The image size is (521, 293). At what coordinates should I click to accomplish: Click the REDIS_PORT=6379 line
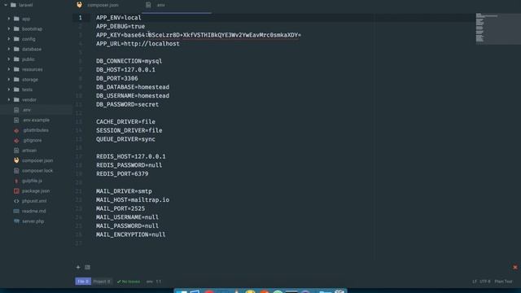pyautogui.click(x=122, y=173)
